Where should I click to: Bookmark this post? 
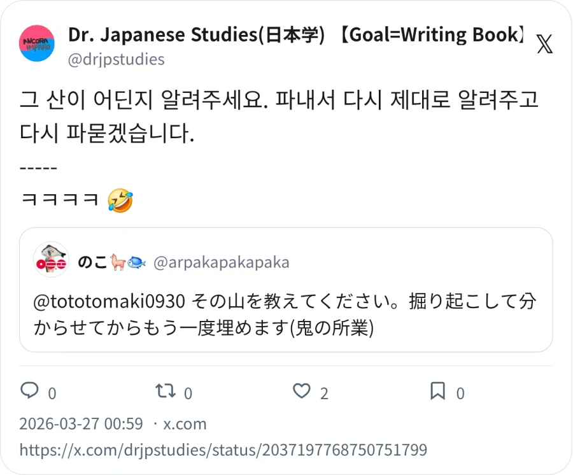coord(437,391)
